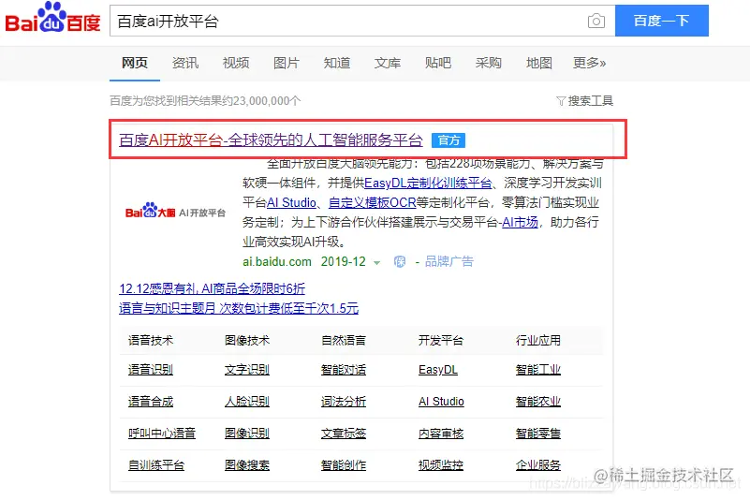Open AI Studio link in description
Viewport: 750px width, 500px height.
point(291,202)
